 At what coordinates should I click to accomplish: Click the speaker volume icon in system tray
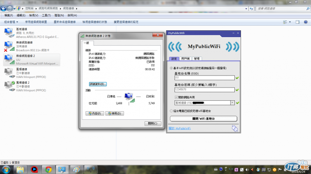click(247, 170)
